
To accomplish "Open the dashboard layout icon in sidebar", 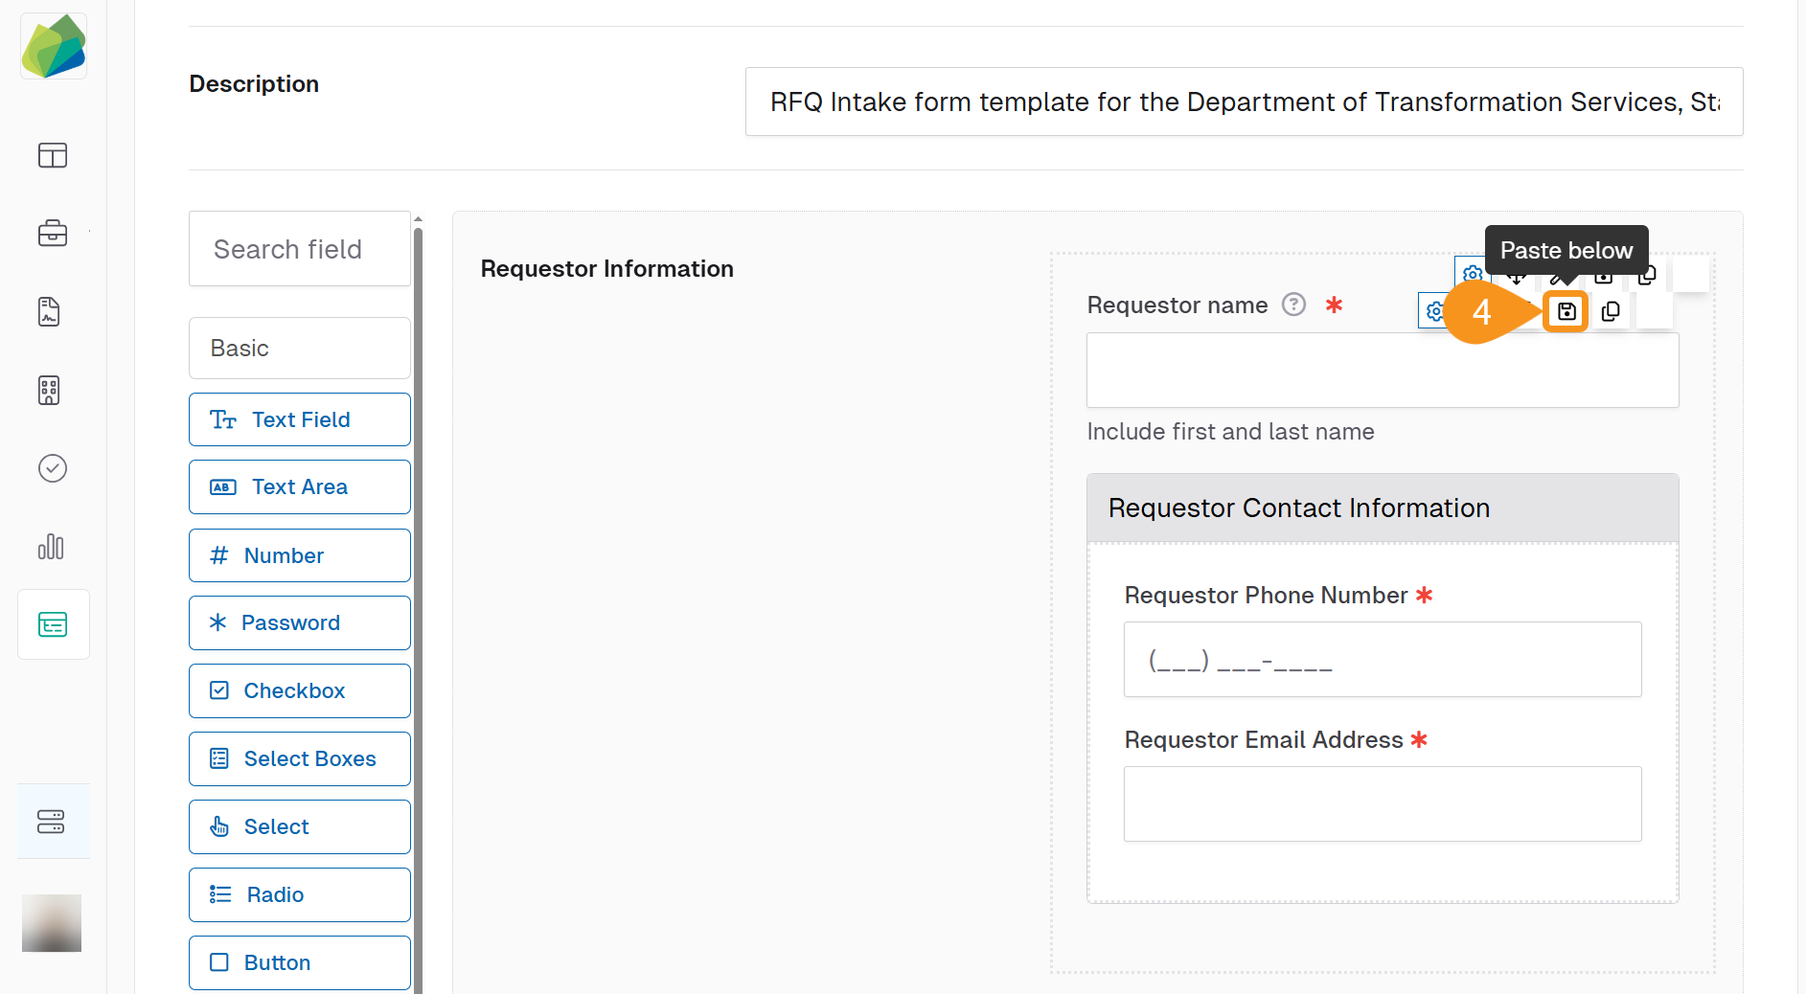I will (53, 155).
